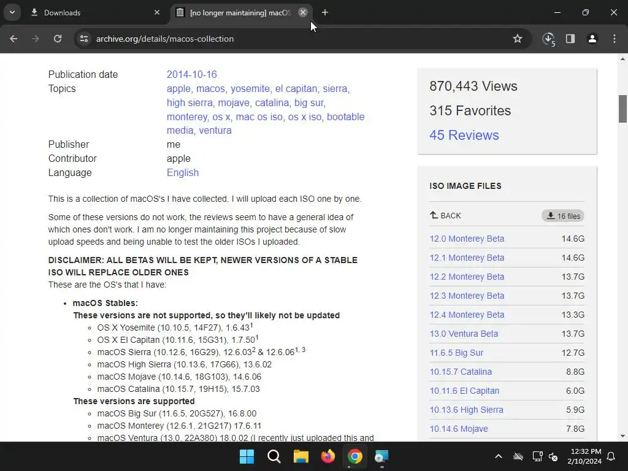Launch Firefox from the taskbar
This screenshot has width=628, height=471.
tap(328, 456)
